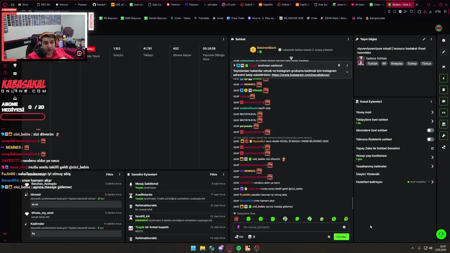The image size is (450, 253).
Task: Open Sohbet panel three-dot menu
Action: (348, 39)
